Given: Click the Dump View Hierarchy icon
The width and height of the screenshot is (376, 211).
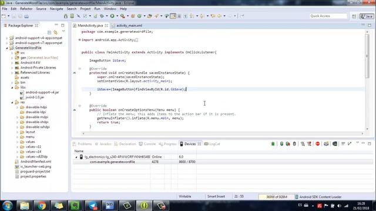Looking at the screenshot, I should tap(335, 144).
